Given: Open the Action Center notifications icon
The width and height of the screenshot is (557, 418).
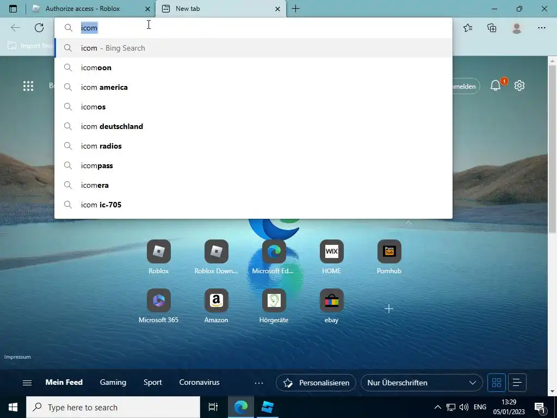Looking at the screenshot, I should pyautogui.click(x=540, y=408).
